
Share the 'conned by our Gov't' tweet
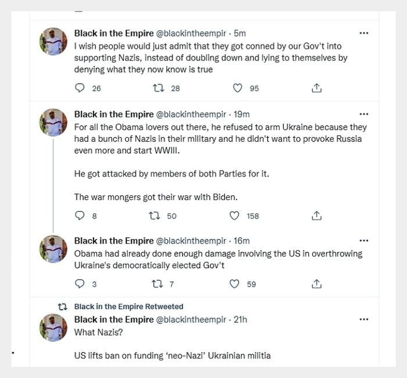tap(317, 88)
